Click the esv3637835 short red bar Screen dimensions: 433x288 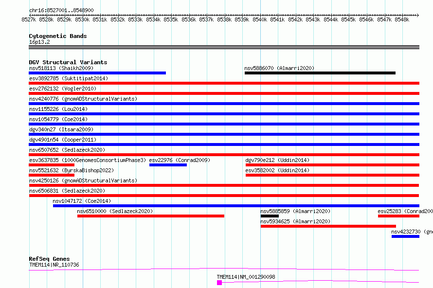[x=52, y=165]
